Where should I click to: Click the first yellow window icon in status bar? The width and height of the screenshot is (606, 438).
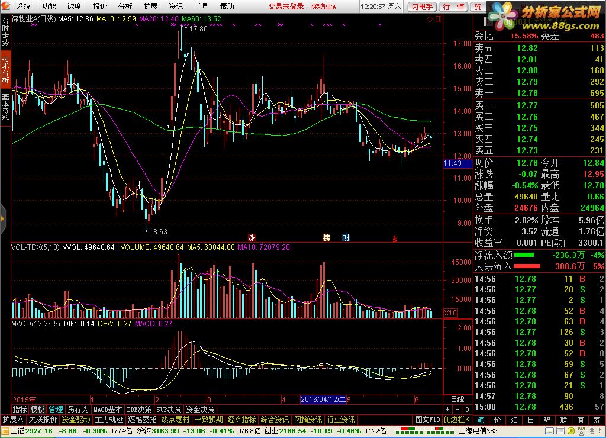click(550, 431)
